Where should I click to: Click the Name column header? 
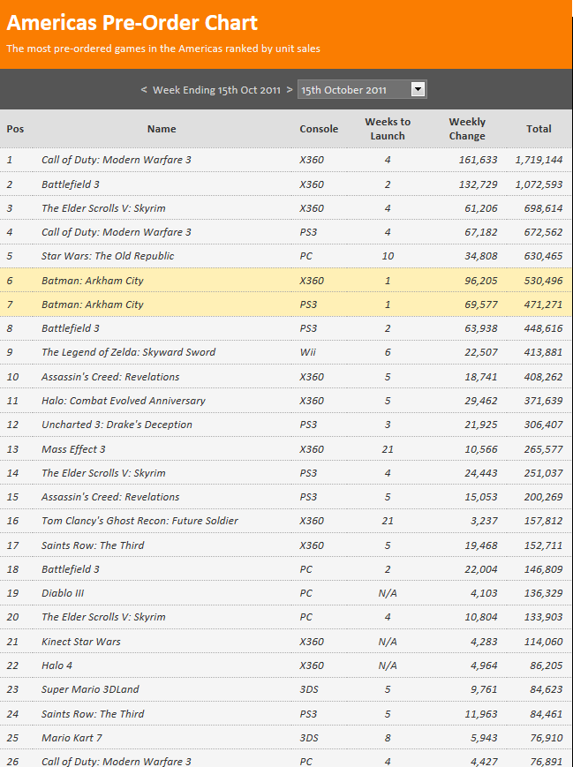click(x=162, y=129)
